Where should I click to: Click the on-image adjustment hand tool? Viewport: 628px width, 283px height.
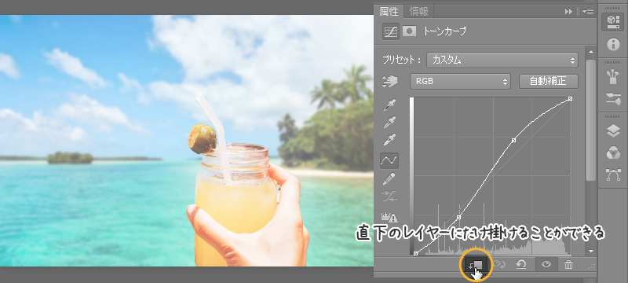(x=389, y=82)
